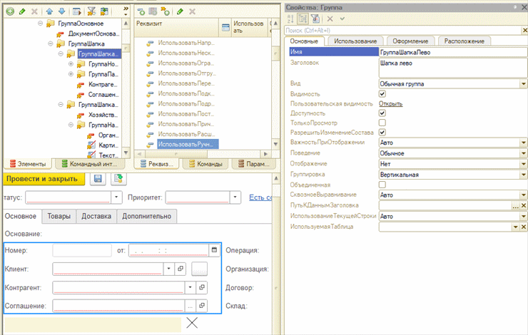Open Команды tab
528x335 pixels.
[205, 164]
